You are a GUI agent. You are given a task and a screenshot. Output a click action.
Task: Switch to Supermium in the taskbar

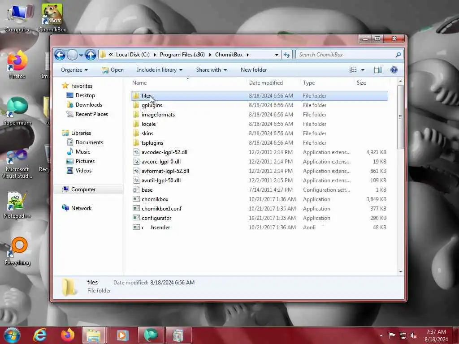pos(151,335)
